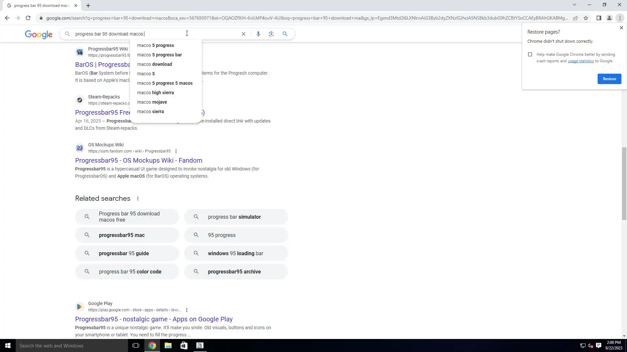Enable sending crash reports checkbox
This screenshot has width=627, height=352.
(x=530, y=54)
